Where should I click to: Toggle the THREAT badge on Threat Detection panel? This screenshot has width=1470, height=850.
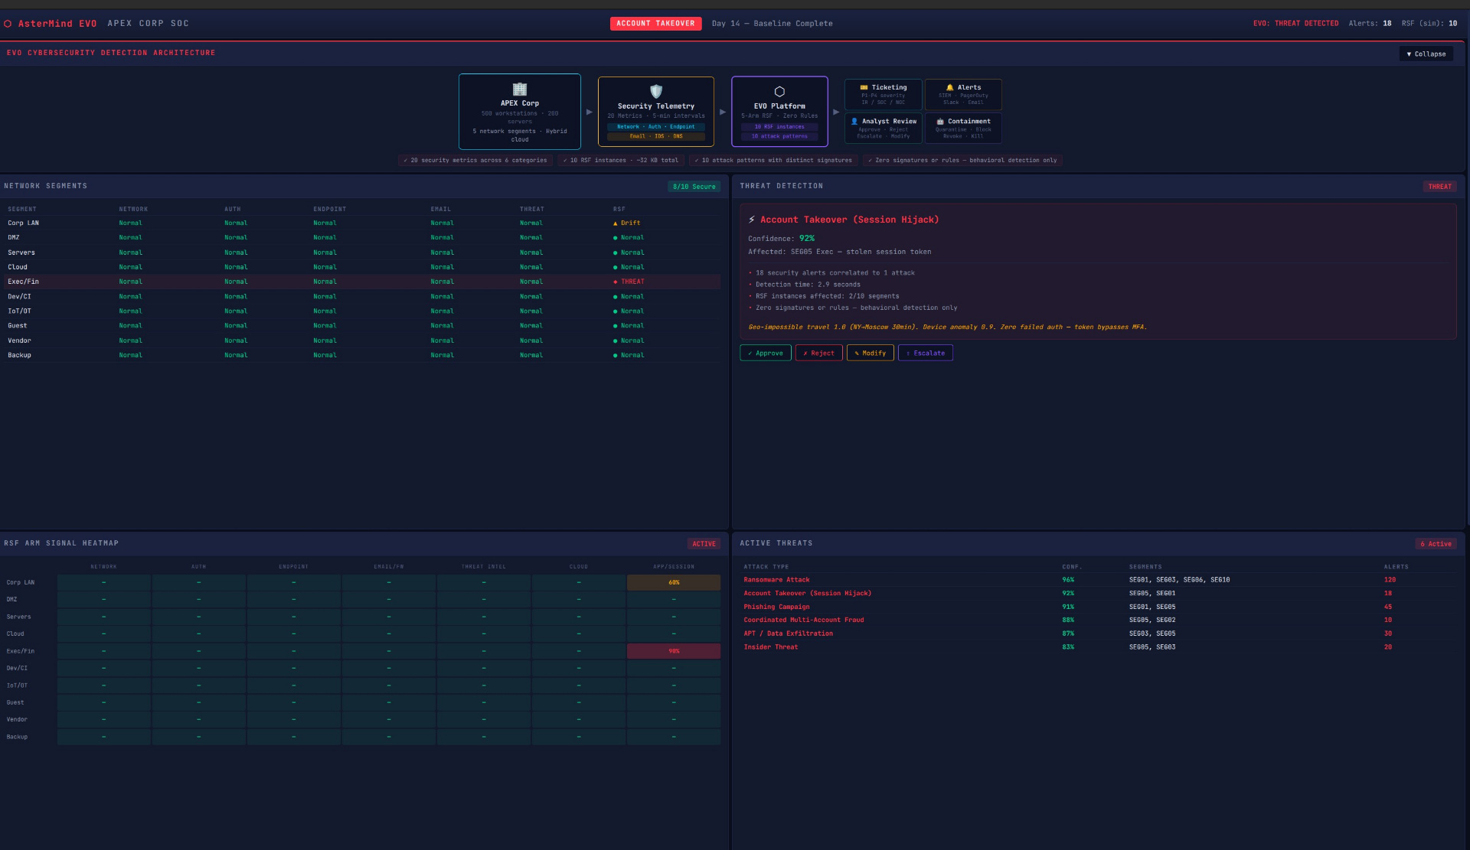(1439, 186)
